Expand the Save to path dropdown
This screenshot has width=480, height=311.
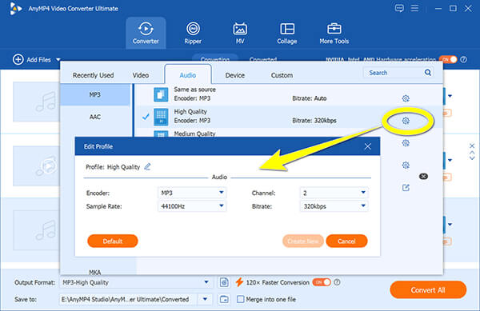tap(205, 299)
